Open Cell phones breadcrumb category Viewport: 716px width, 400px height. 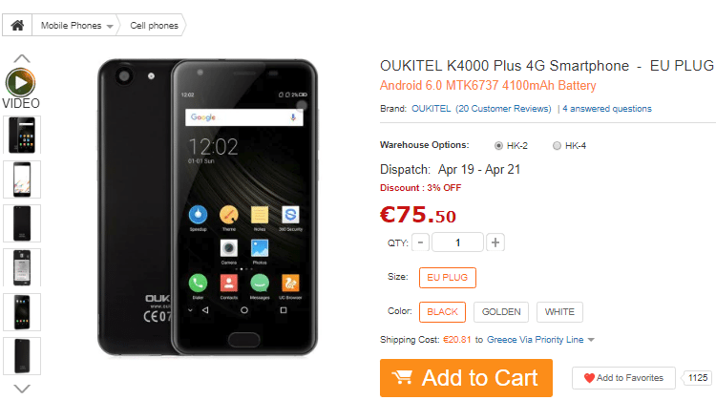[154, 25]
